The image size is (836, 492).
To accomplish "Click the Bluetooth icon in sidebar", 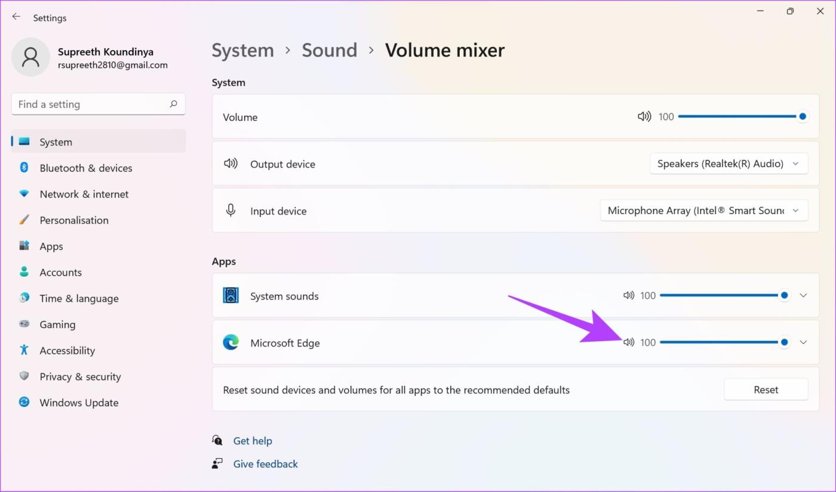I will click(x=24, y=168).
